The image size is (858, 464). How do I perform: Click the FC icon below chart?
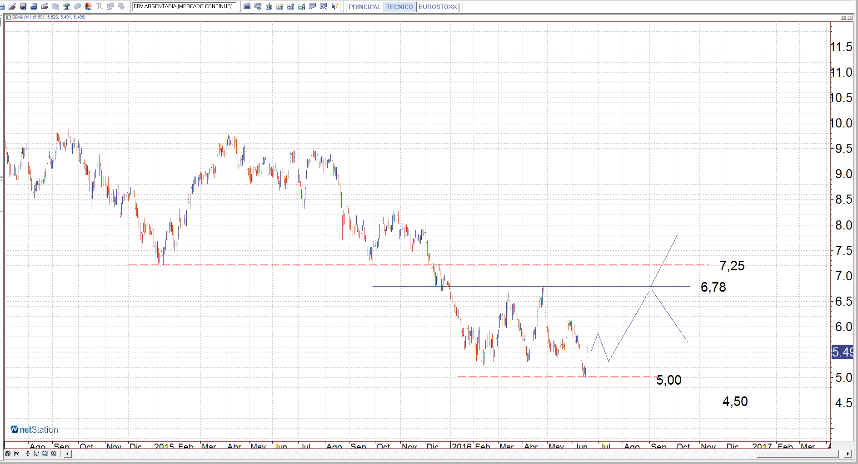click(17, 454)
